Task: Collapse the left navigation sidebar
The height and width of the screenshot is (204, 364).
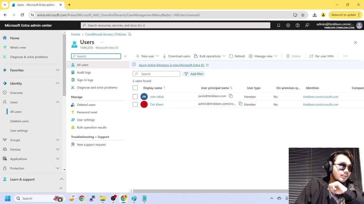Action: (61, 188)
